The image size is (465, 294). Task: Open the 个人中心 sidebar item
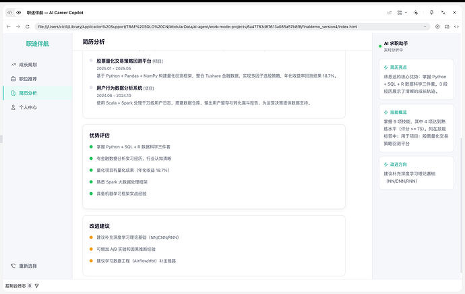pyautogui.click(x=38, y=107)
